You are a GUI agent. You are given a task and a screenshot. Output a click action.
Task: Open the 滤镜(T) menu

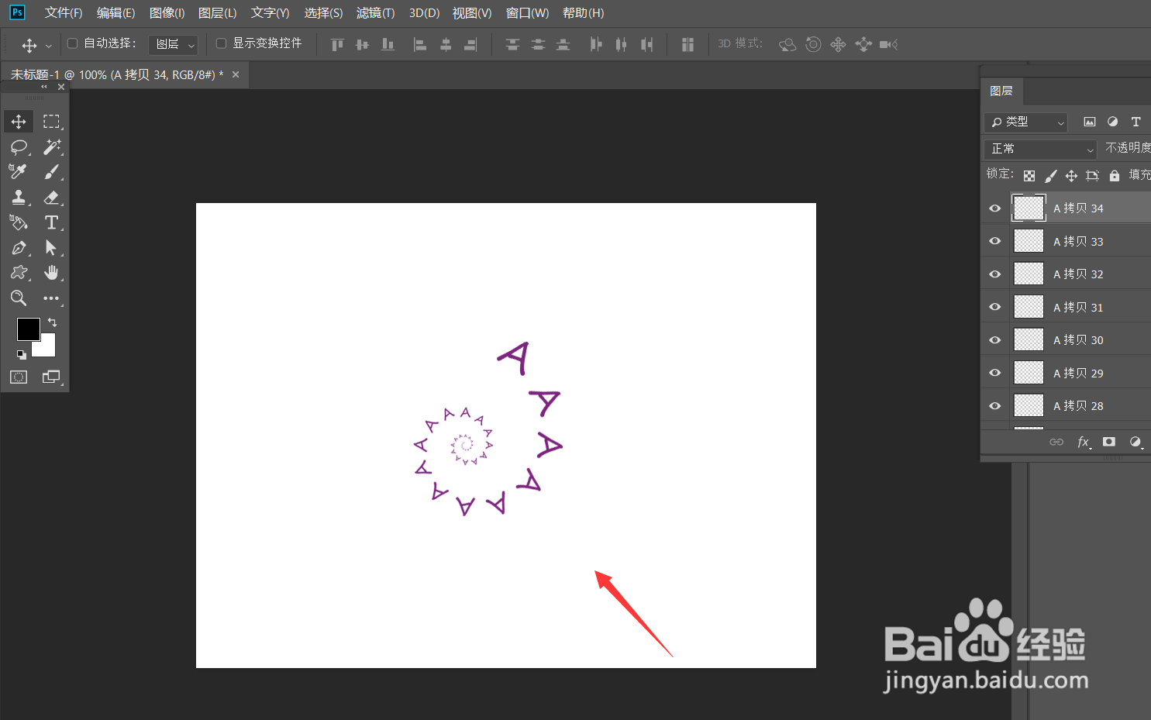375,12
